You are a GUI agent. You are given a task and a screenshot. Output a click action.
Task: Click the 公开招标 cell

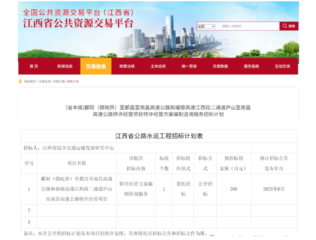coord(205,189)
